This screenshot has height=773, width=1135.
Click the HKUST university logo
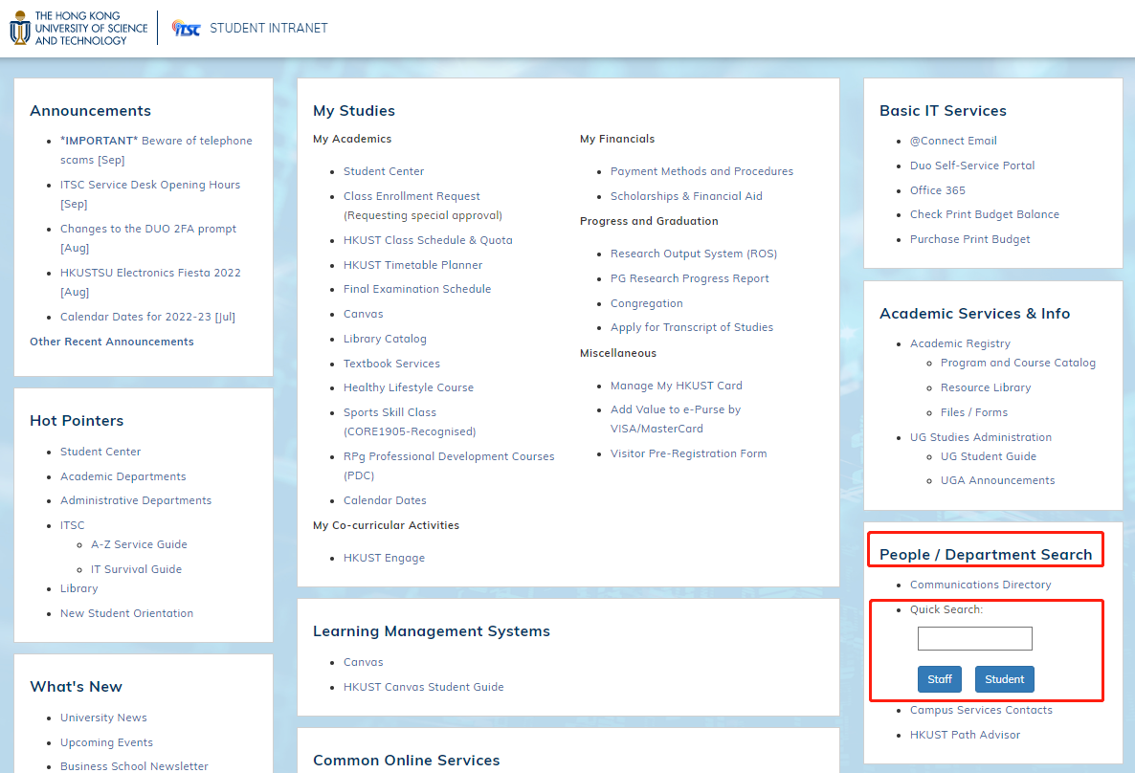tap(78, 29)
